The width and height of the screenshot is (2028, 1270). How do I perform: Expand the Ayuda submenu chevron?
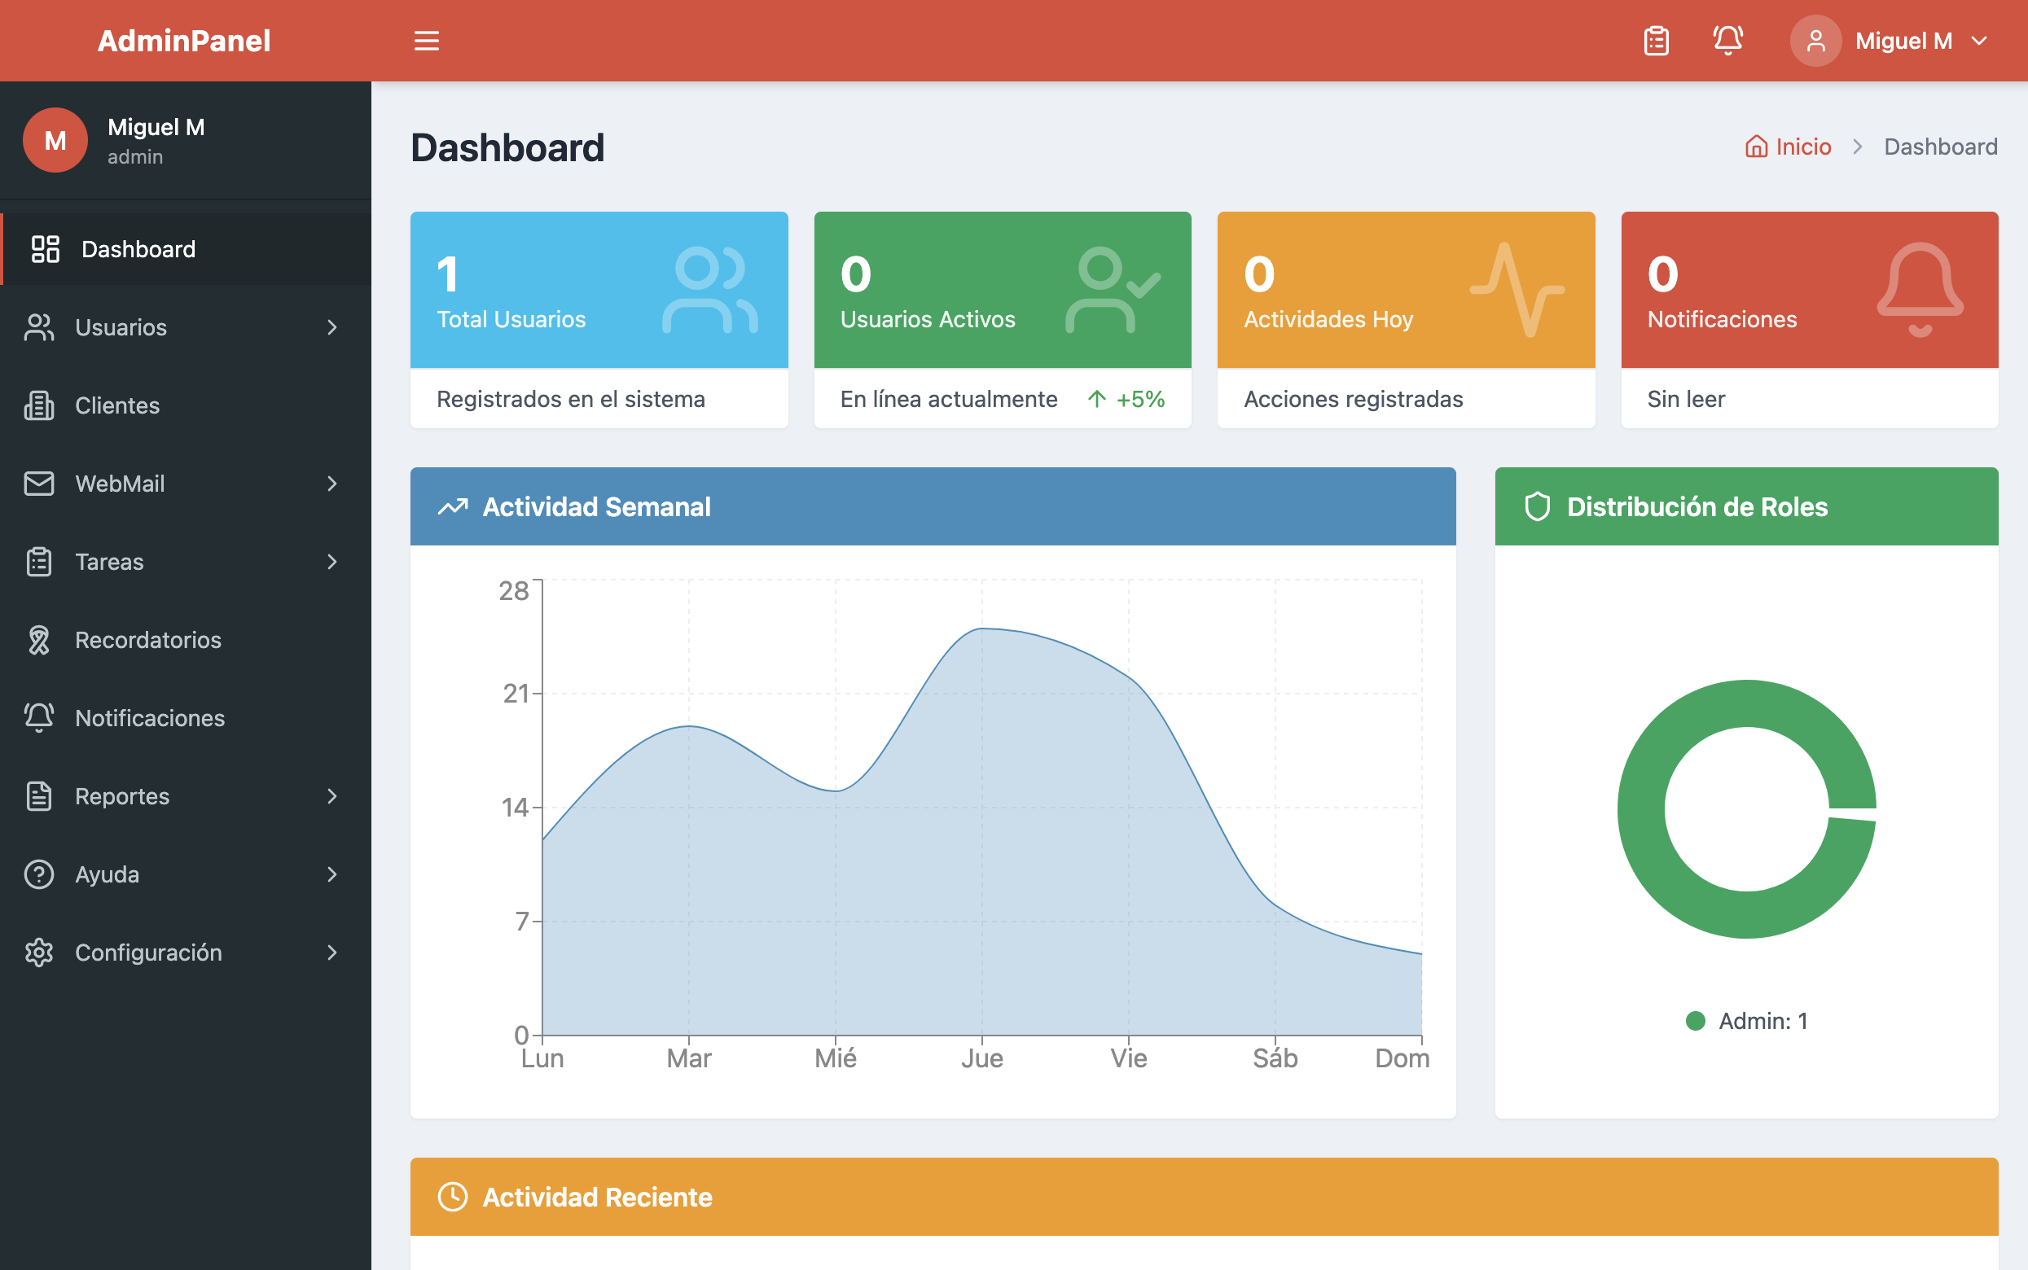coord(332,874)
